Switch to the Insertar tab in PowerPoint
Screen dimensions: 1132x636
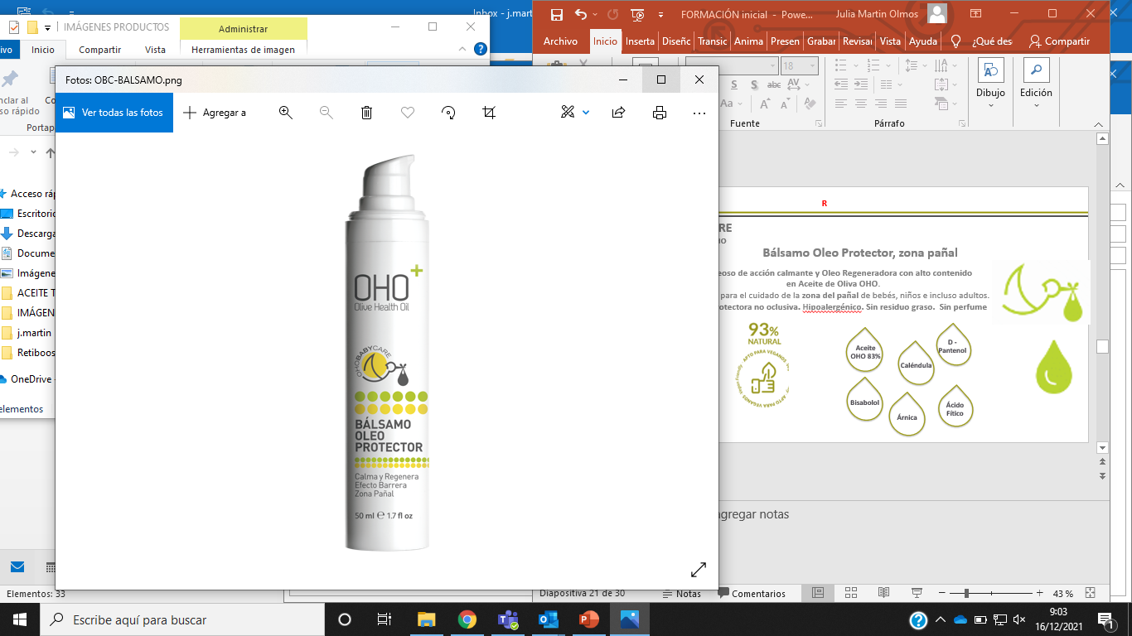pyautogui.click(x=640, y=41)
